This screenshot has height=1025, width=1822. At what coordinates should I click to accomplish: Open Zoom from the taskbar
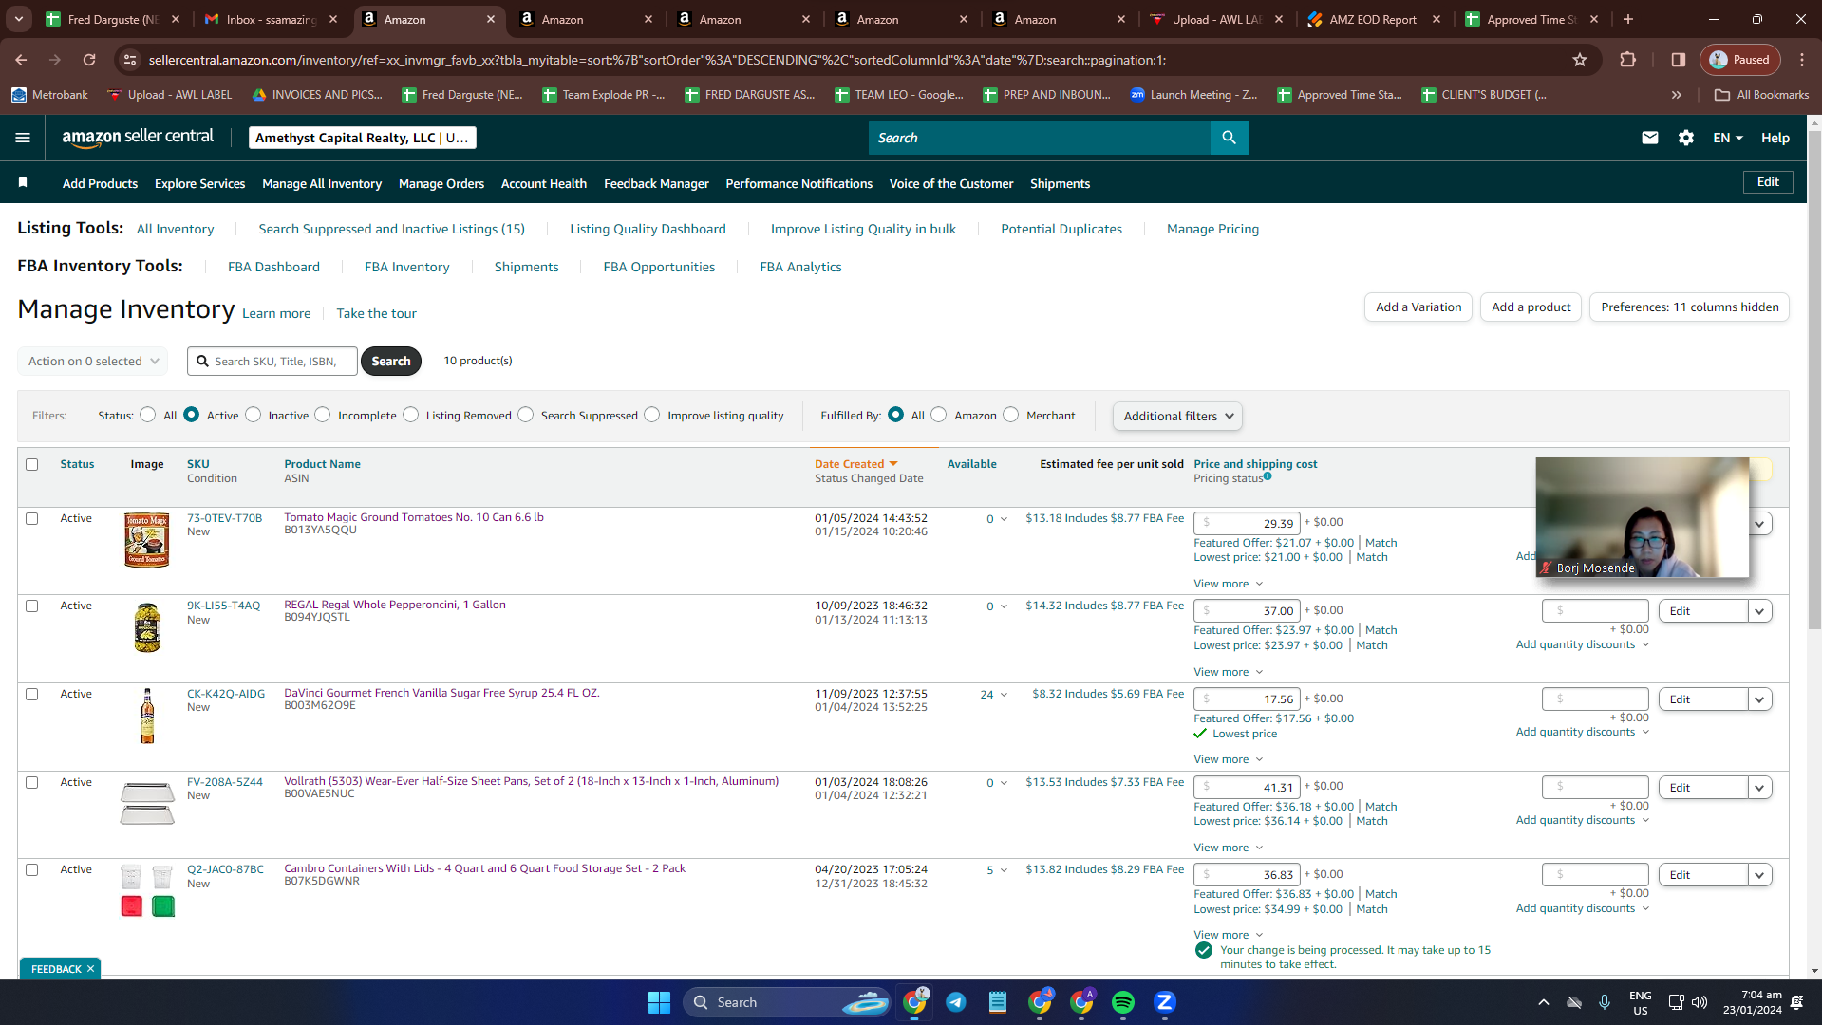point(1165,1002)
